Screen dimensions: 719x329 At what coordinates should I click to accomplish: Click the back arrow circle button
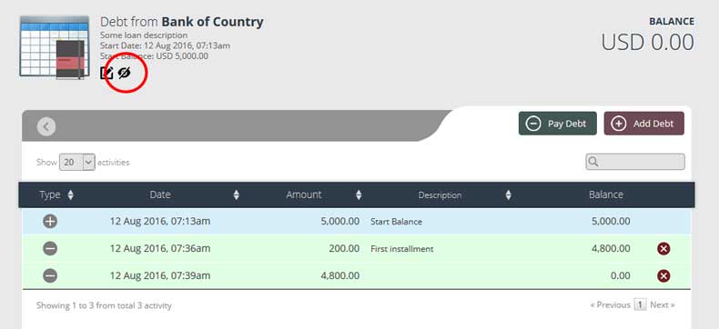point(46,126)
